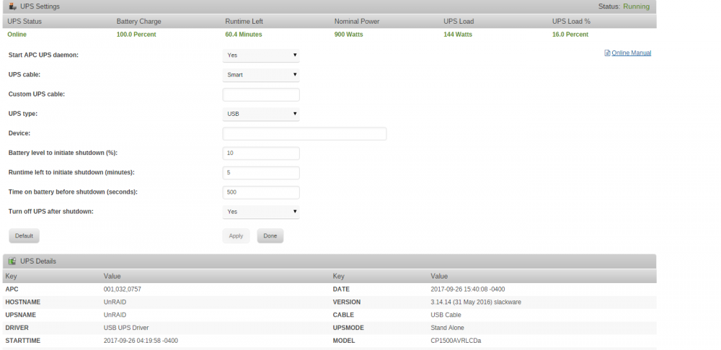Click the HOSTNAME key in UPS Details
The image size is (721, 350).
click(22, 302)
